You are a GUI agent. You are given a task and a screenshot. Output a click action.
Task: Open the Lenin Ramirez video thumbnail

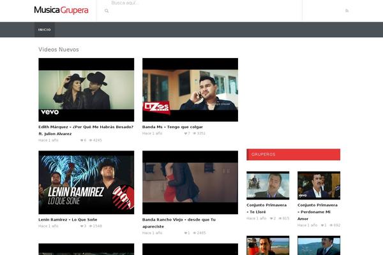coord(86,182)
